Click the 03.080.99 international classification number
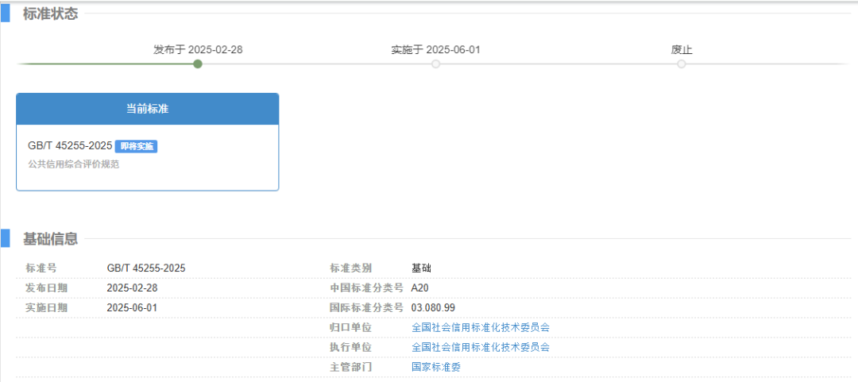The width and height of the screenshot is (858, 382). 433,308
